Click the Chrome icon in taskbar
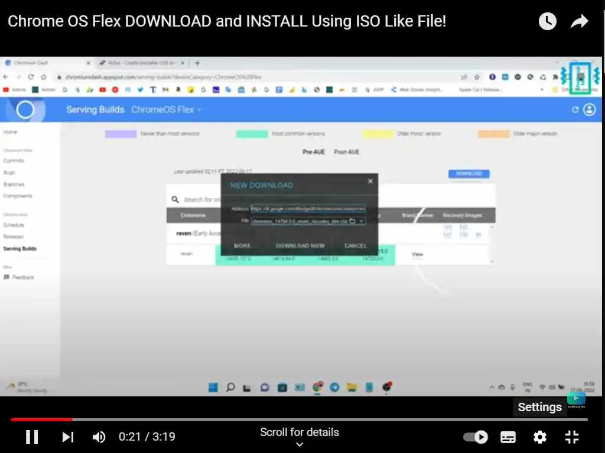The height and width of the screenshot is (453, 605). 317,387
